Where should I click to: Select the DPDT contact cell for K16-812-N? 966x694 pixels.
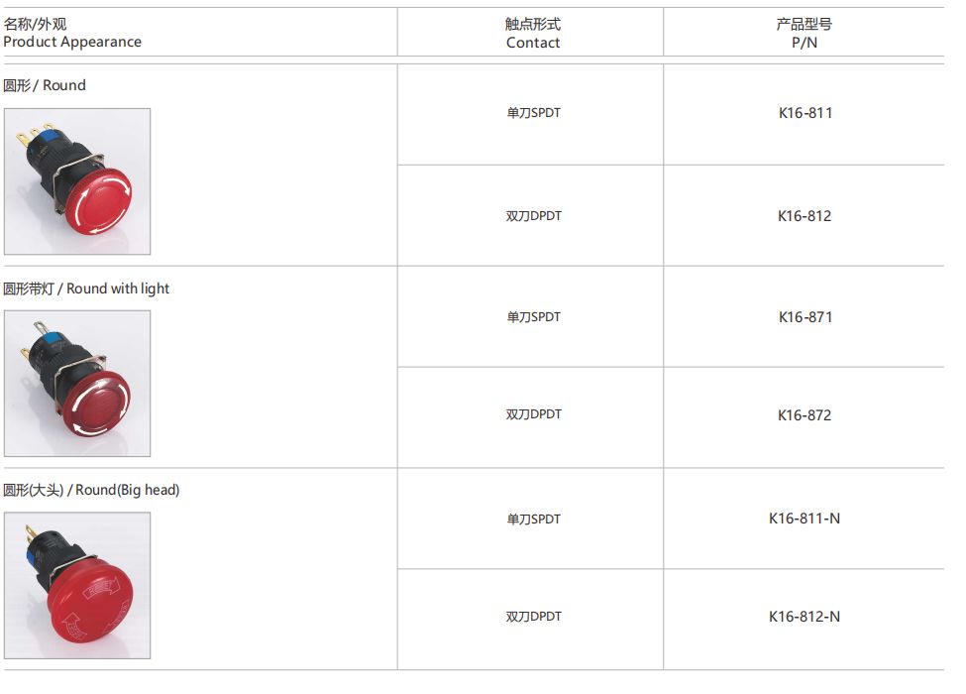[x=533, y=617]
